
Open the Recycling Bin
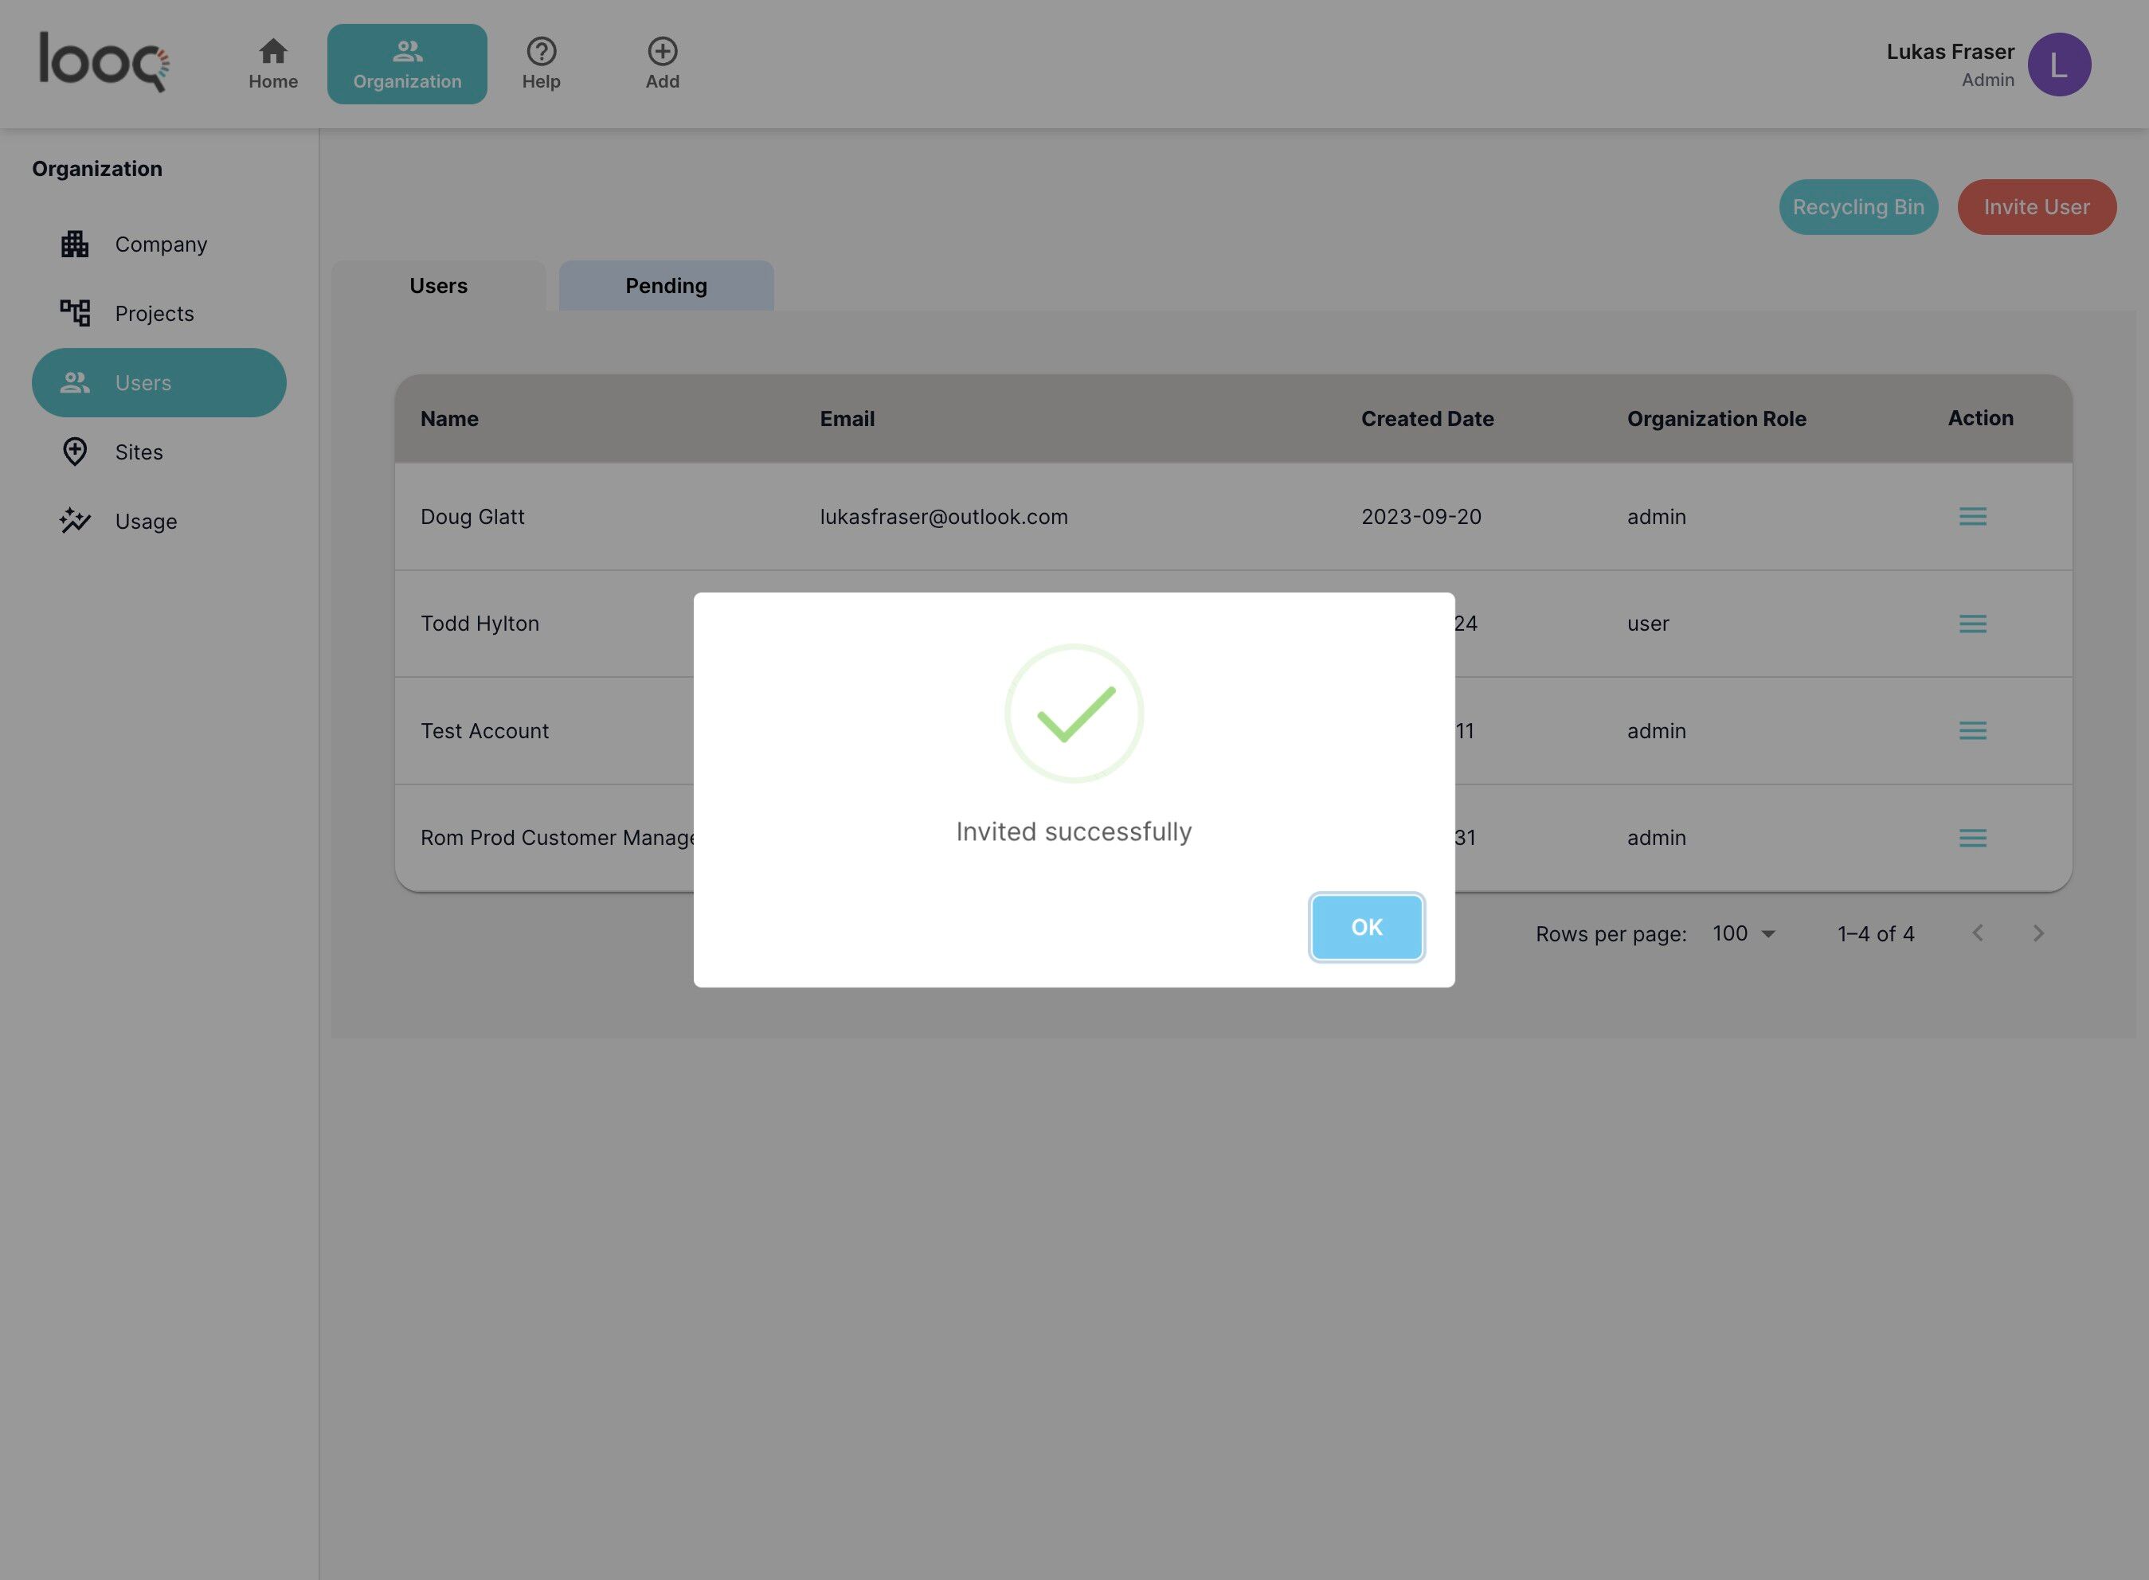(x=1857, y=206)
